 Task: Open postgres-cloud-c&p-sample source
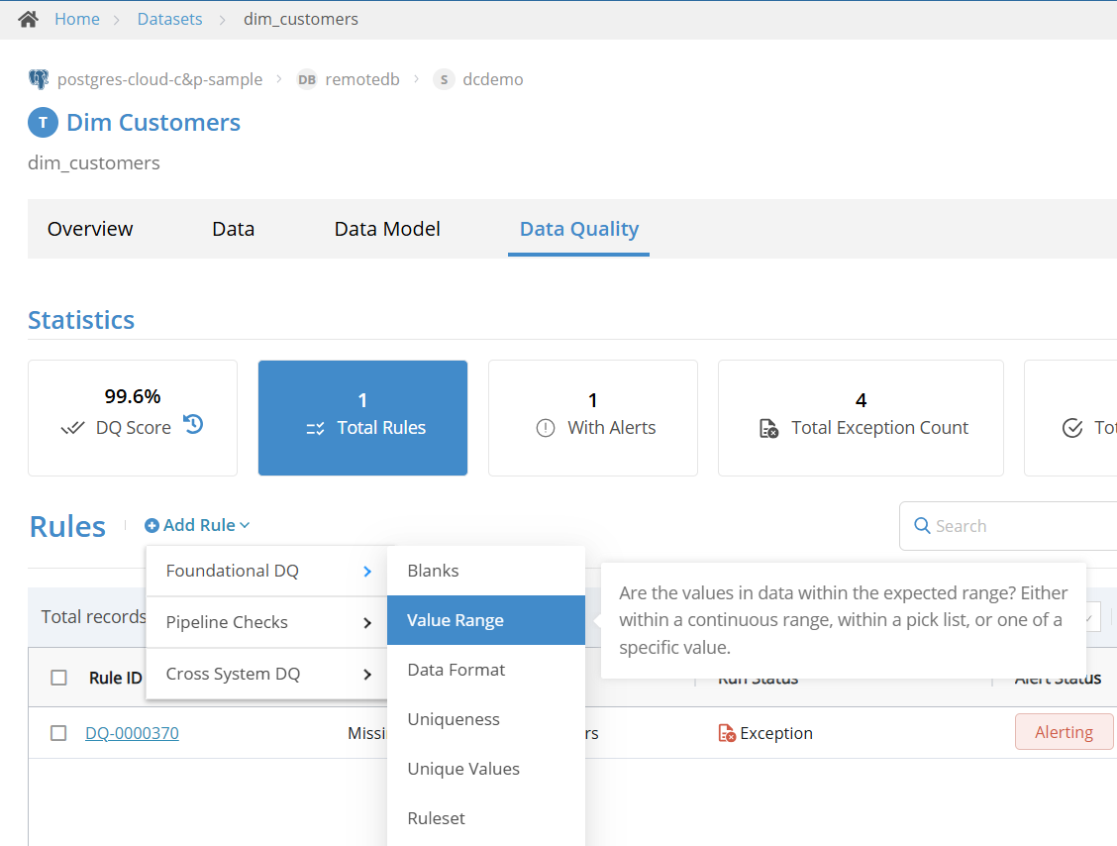(x=159, y=79)
